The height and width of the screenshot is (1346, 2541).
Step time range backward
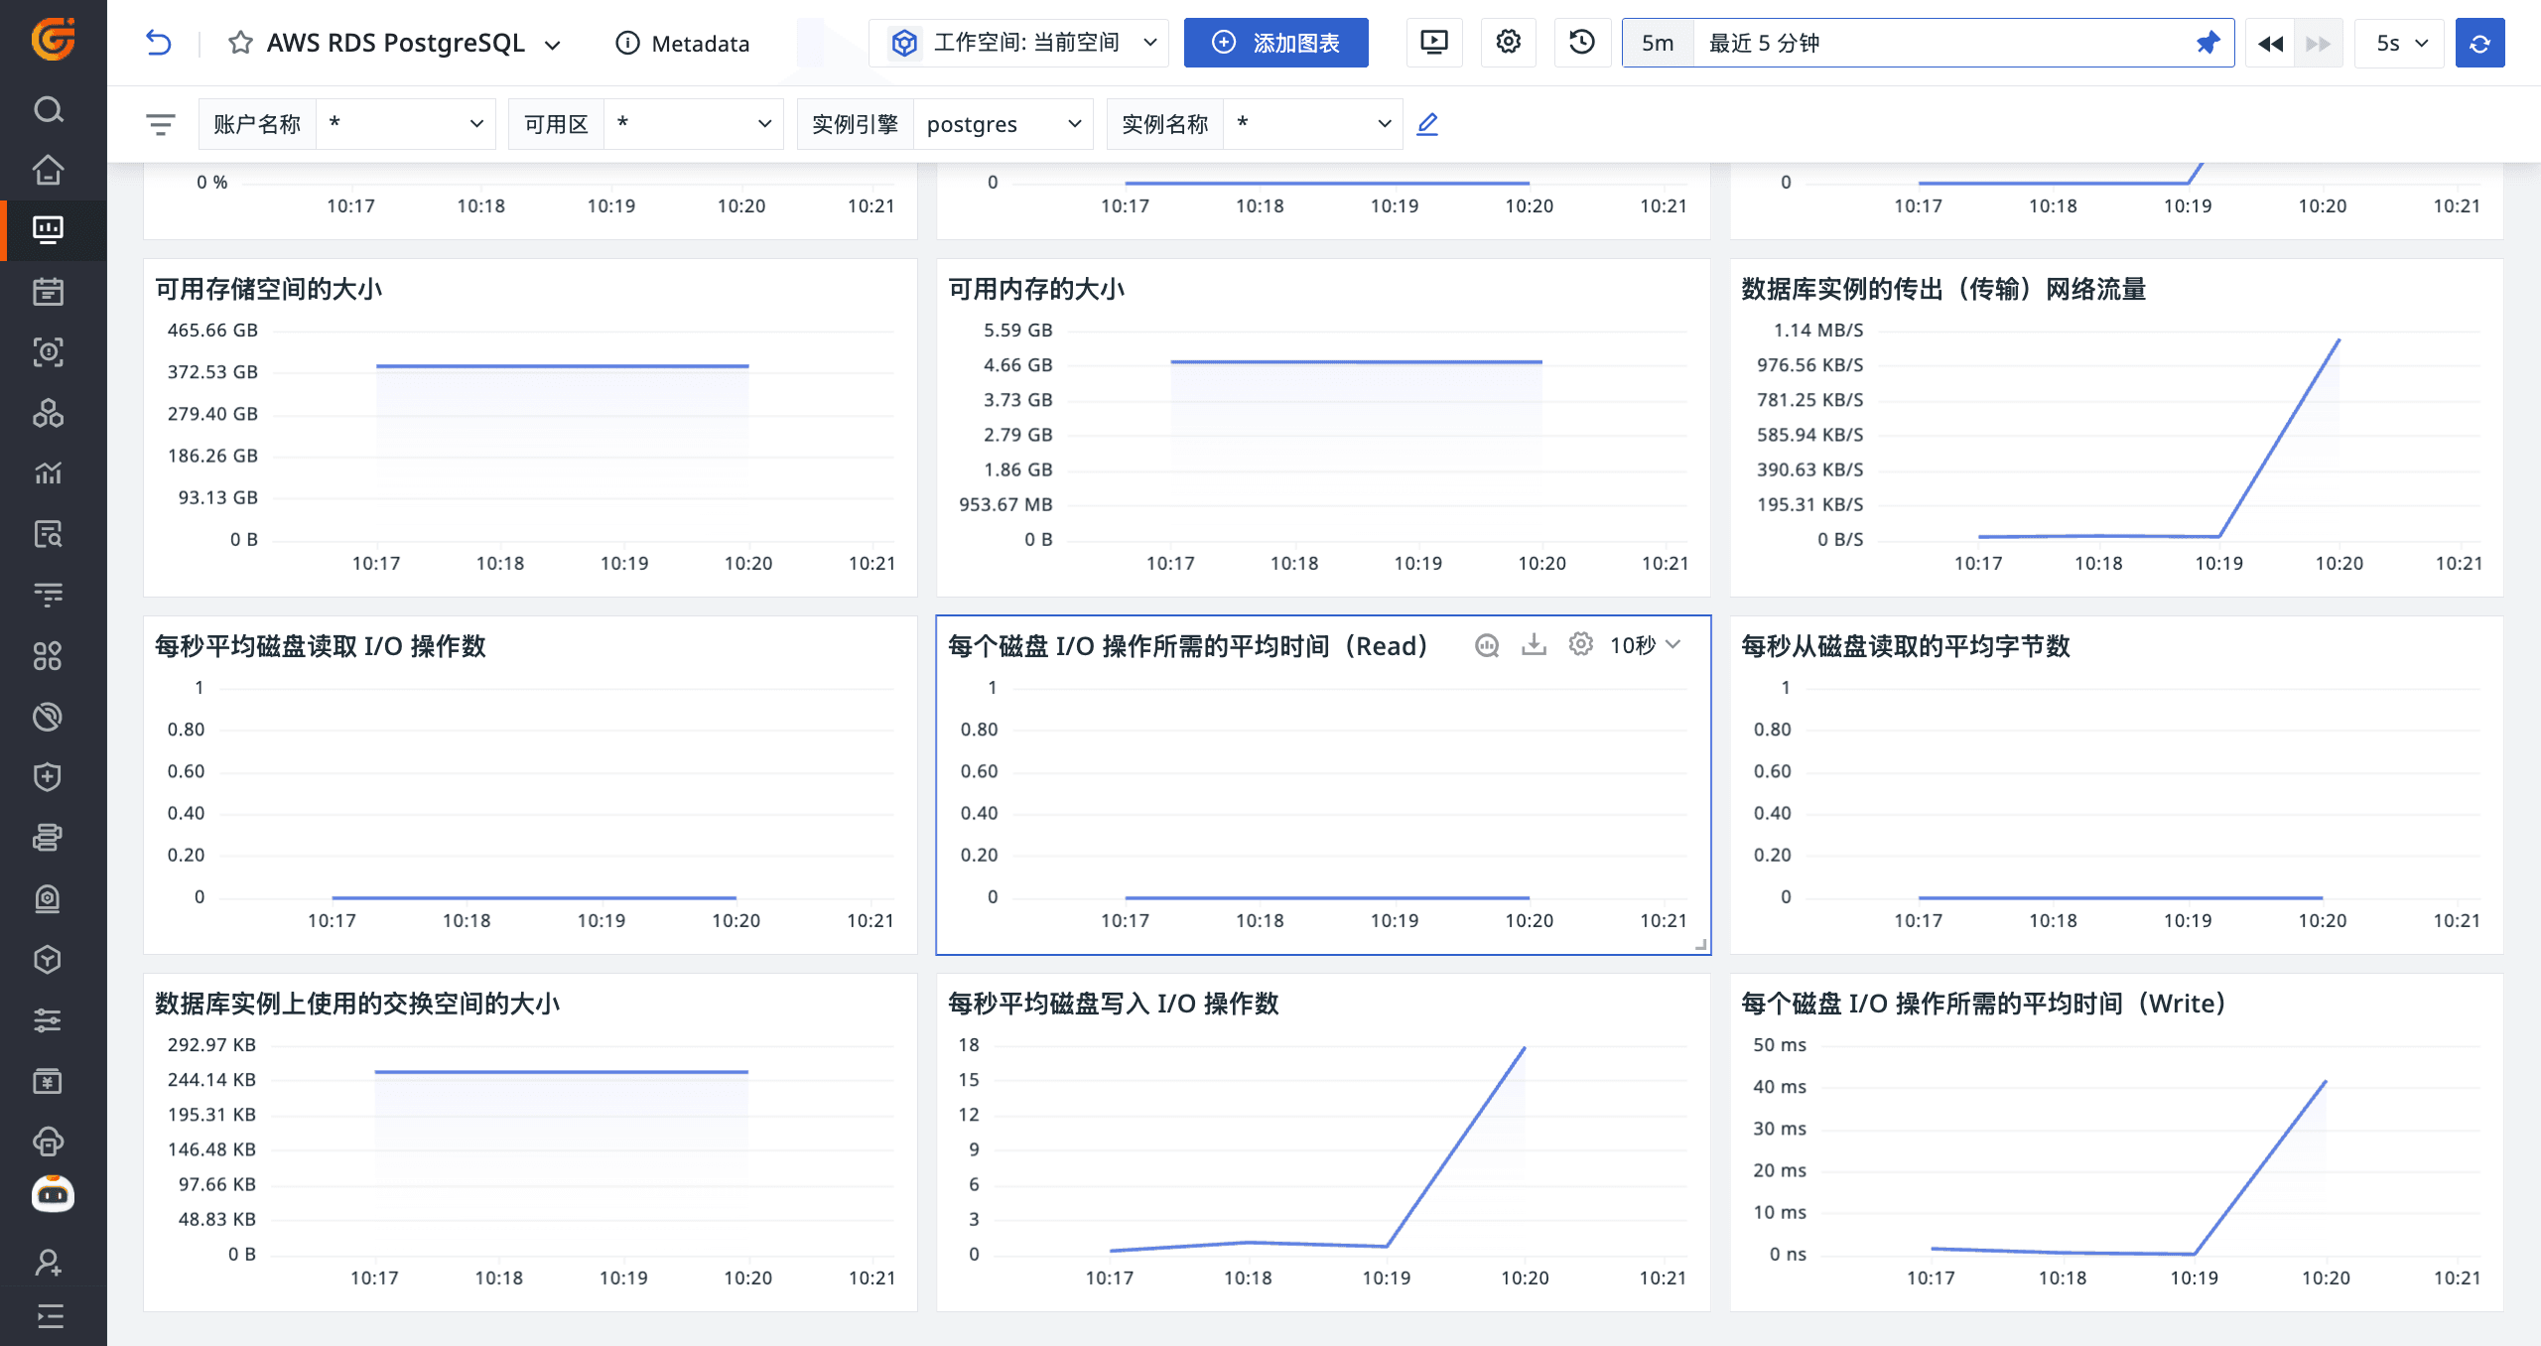click(2270, 43)
